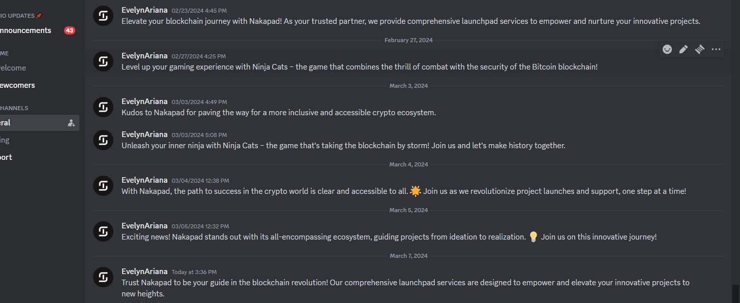Collapse the welcome category header above Welcome
This screenshot has height=303, width=740.
pyautogui.click(x=5, y=53)
